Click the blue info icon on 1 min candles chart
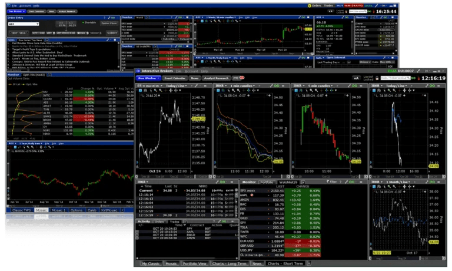The height and width of the screenshot is (271, 452). (218, 90)
